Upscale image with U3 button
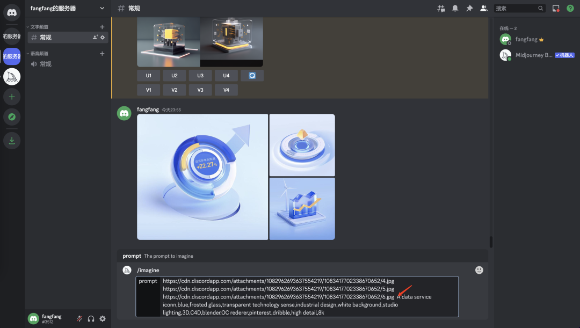The width and height of the screenshot is (580, 328). coord(200,76)
